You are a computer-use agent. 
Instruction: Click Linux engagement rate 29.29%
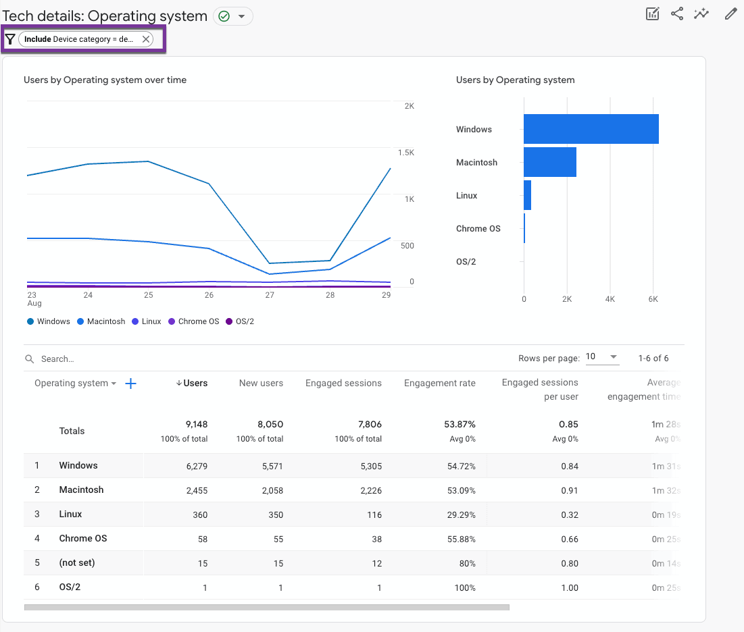(x=462, y=515)
